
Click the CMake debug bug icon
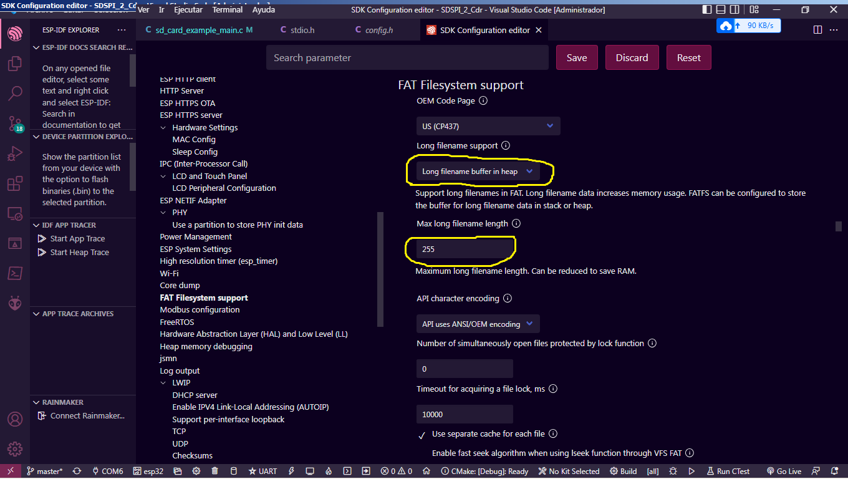coord(673,472)
